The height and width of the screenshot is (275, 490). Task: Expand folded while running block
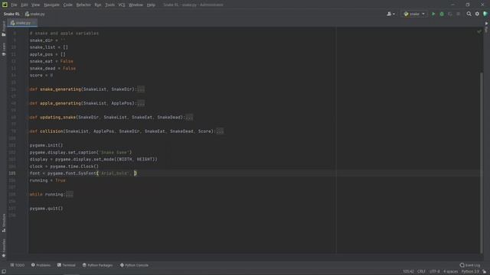point(70,195)
